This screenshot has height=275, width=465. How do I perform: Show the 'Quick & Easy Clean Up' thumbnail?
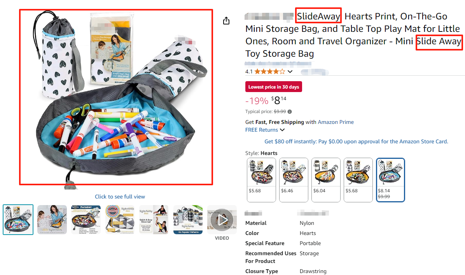(154, 220)
